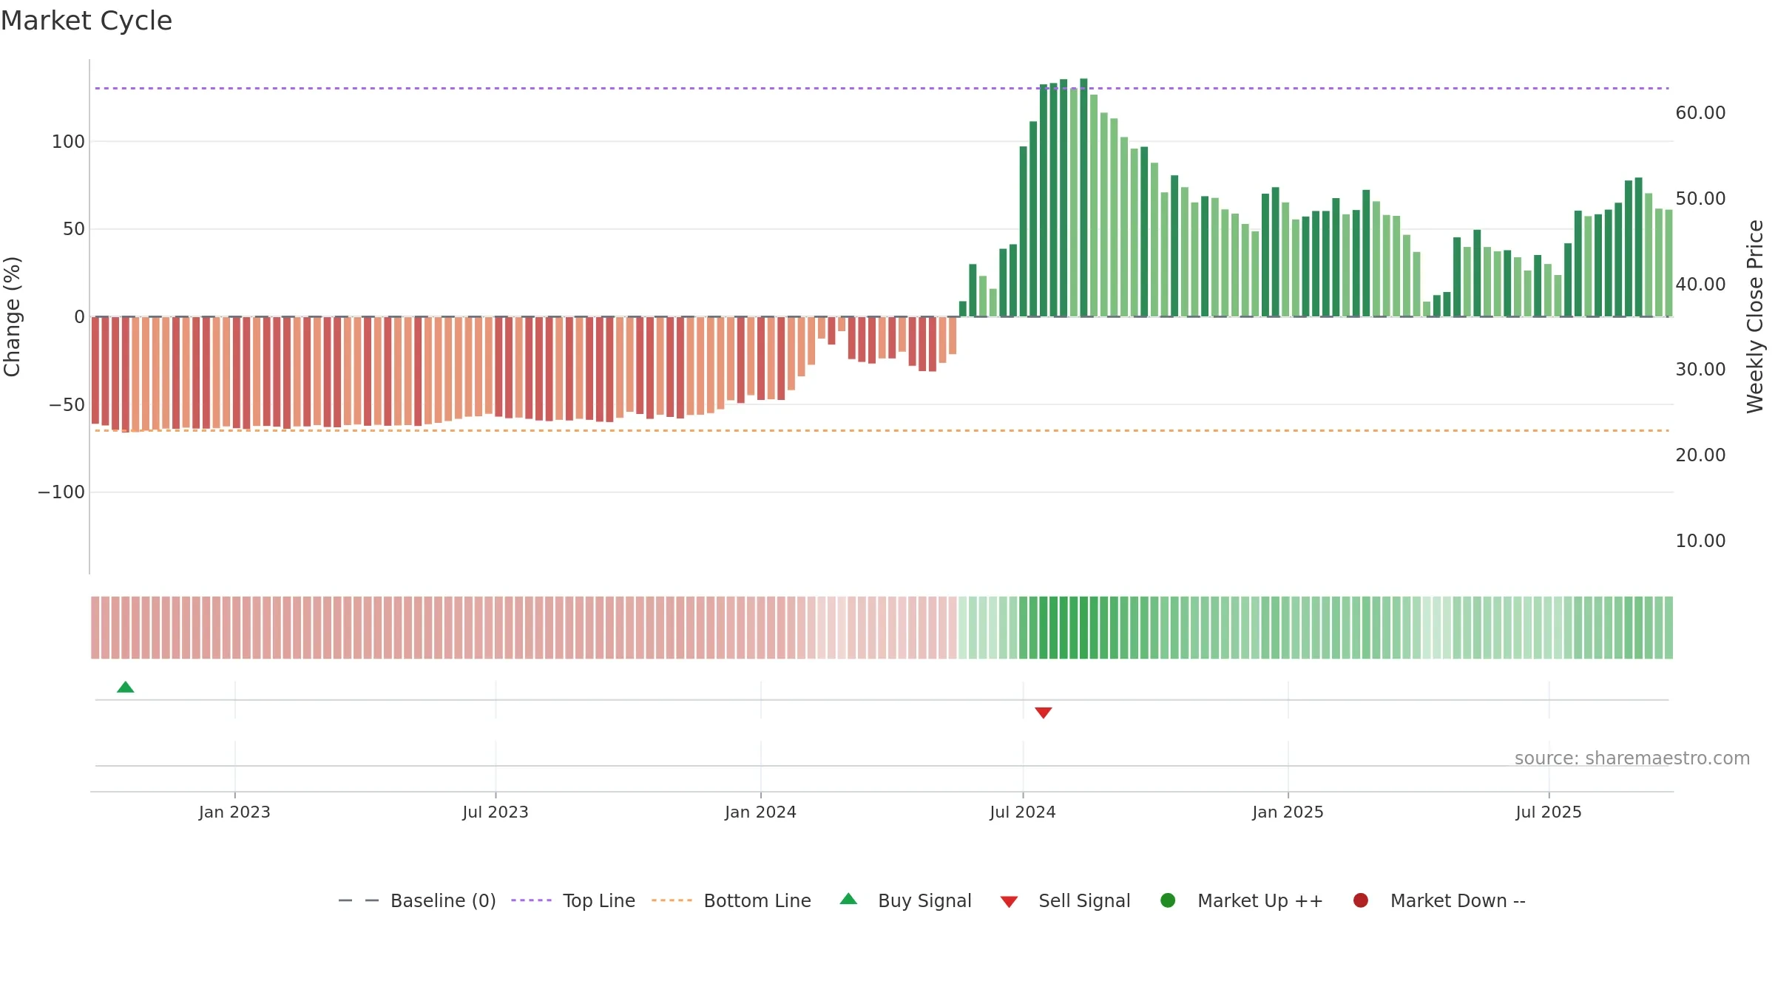
Task: Click the 50 tick on the left axis
Action: 74,229
